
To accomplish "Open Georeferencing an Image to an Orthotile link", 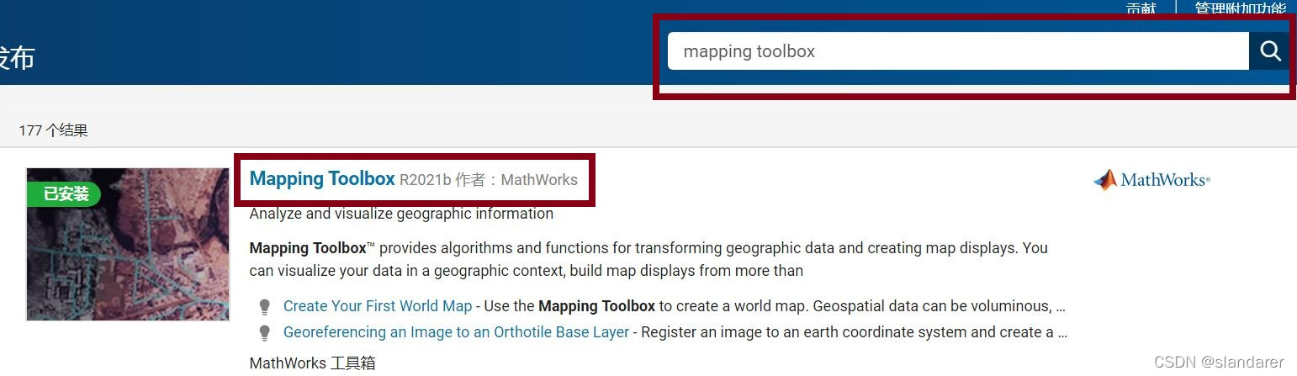I will pyautogui.click(x=456, y=332).
